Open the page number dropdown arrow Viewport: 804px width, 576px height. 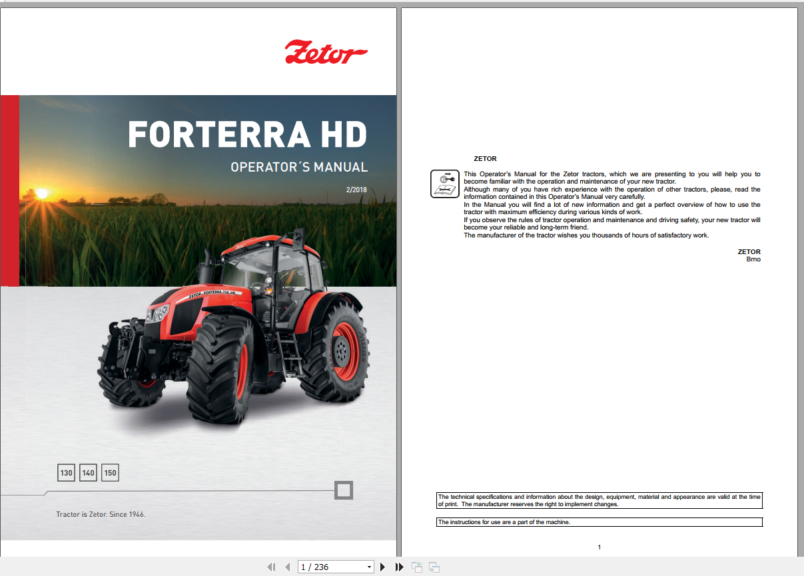pos(370,567)
